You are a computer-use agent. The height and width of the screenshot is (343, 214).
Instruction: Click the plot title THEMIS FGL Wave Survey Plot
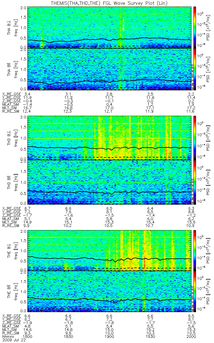coord(109,3)
